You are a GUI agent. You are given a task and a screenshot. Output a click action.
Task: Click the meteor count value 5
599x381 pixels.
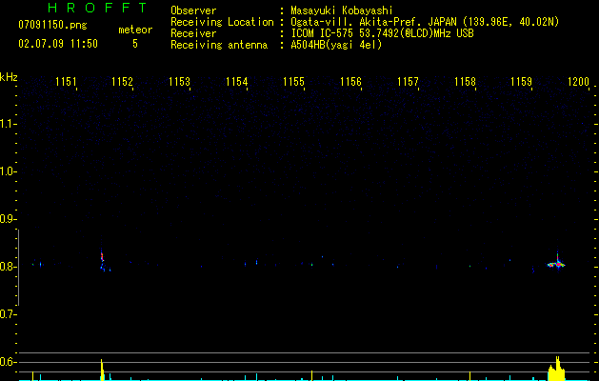point(135,44)
